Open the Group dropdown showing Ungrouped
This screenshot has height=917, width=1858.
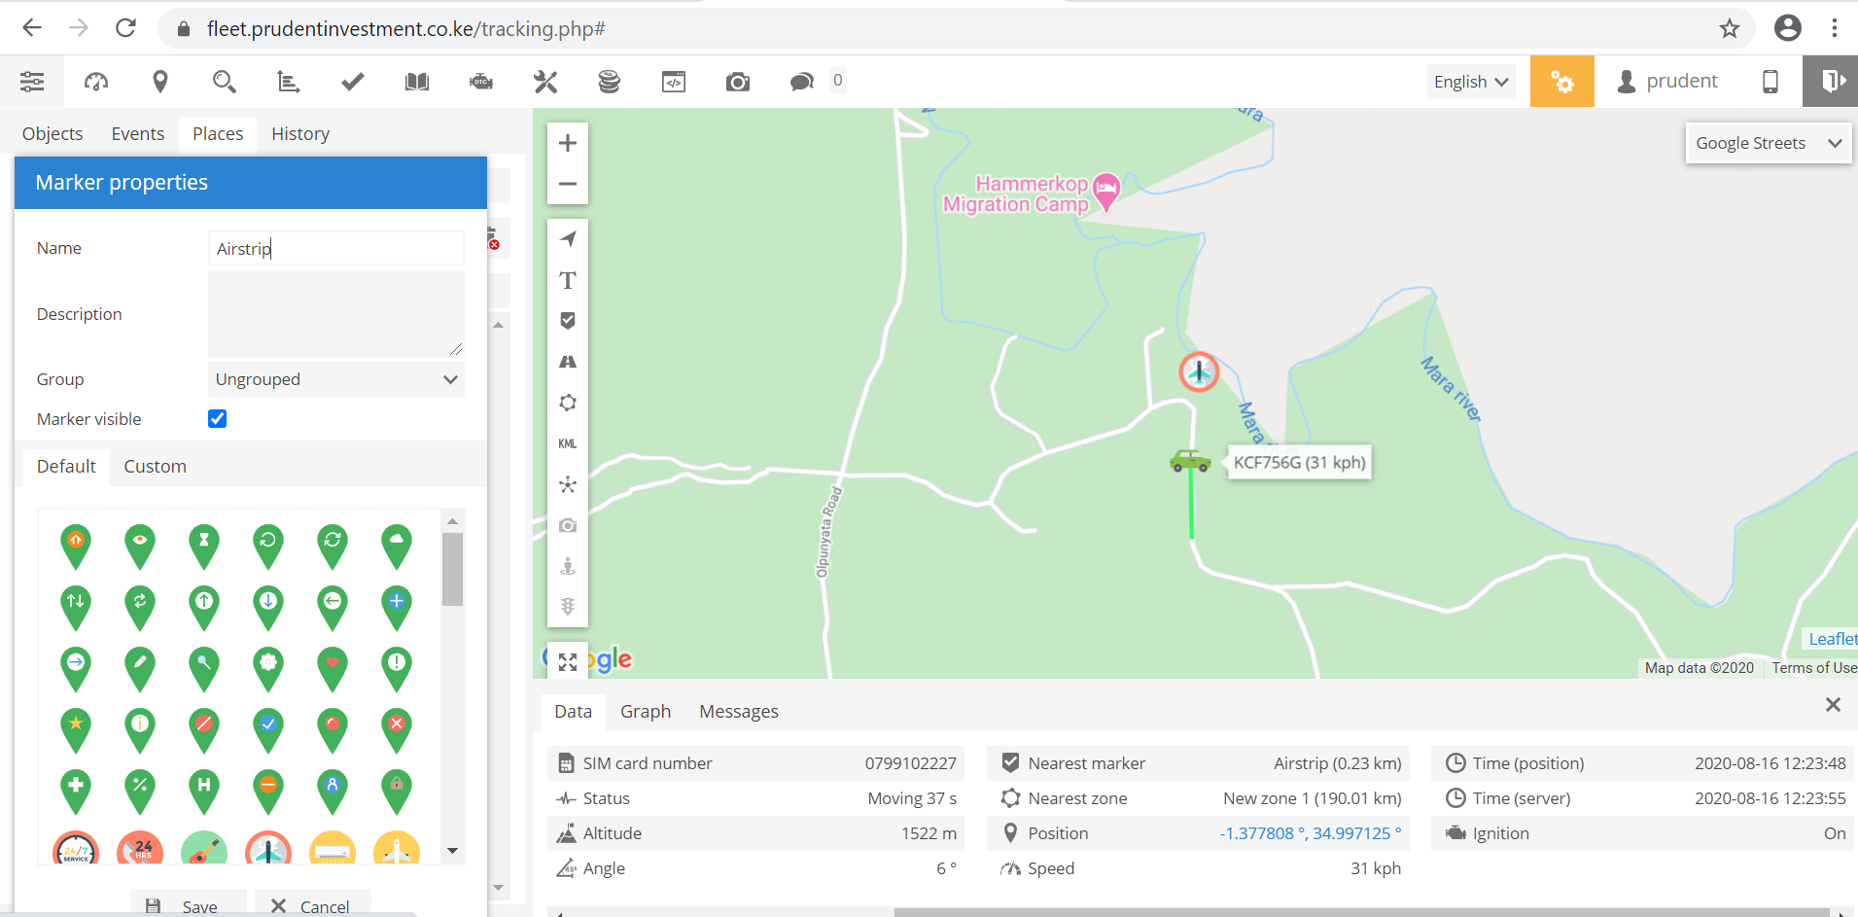[336, 379]
